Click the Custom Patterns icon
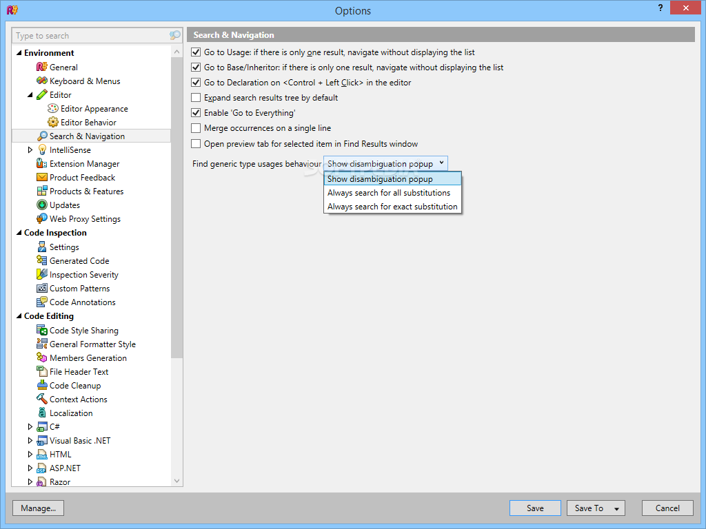The image size is (706, 529). pos(41,289)
